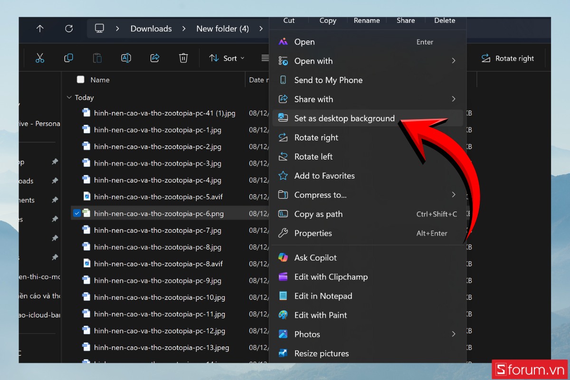Toggle the select-all checkbox beside Name
This screenshot has height=380, width=570.
click(80, 80)
